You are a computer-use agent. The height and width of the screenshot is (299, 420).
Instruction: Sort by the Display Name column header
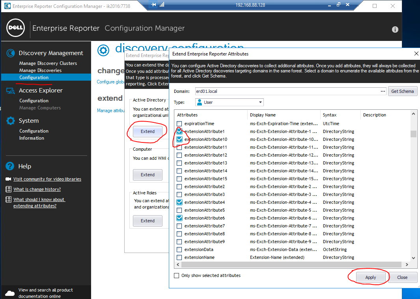point(284,115)
